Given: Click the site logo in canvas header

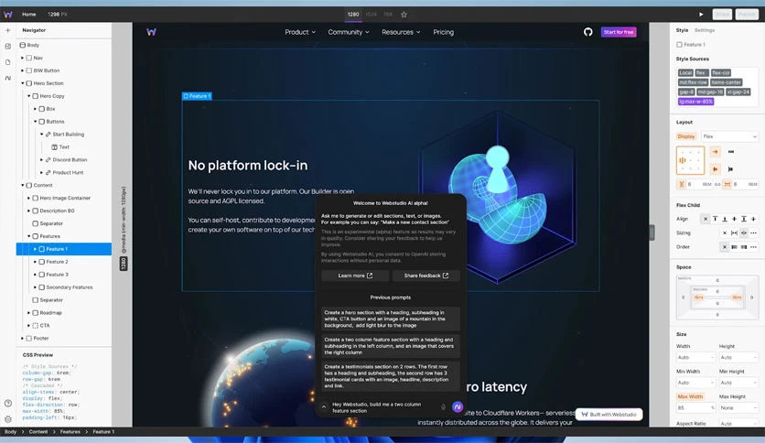Looking at the screenshot, I should tap(151, 32).
